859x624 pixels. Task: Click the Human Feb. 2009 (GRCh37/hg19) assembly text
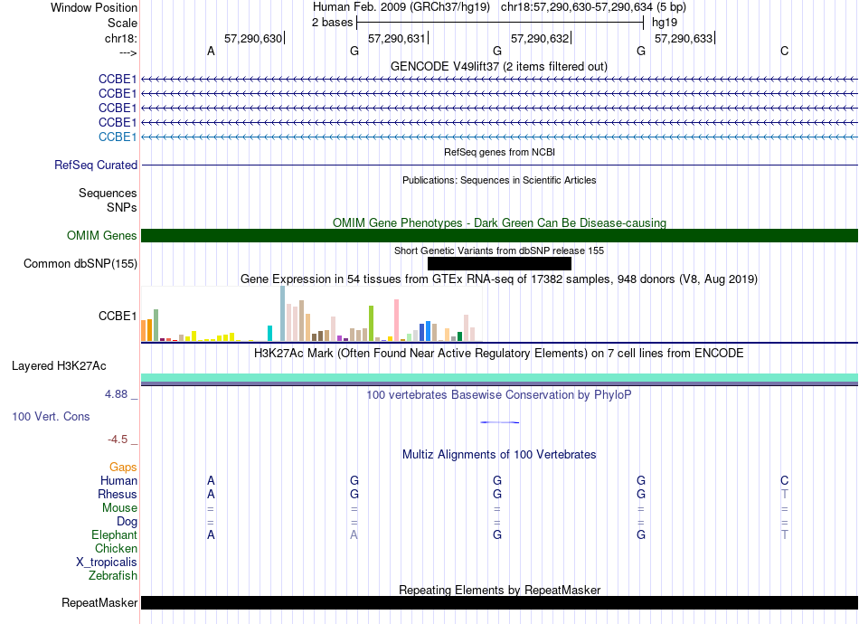tap(401, 7)
